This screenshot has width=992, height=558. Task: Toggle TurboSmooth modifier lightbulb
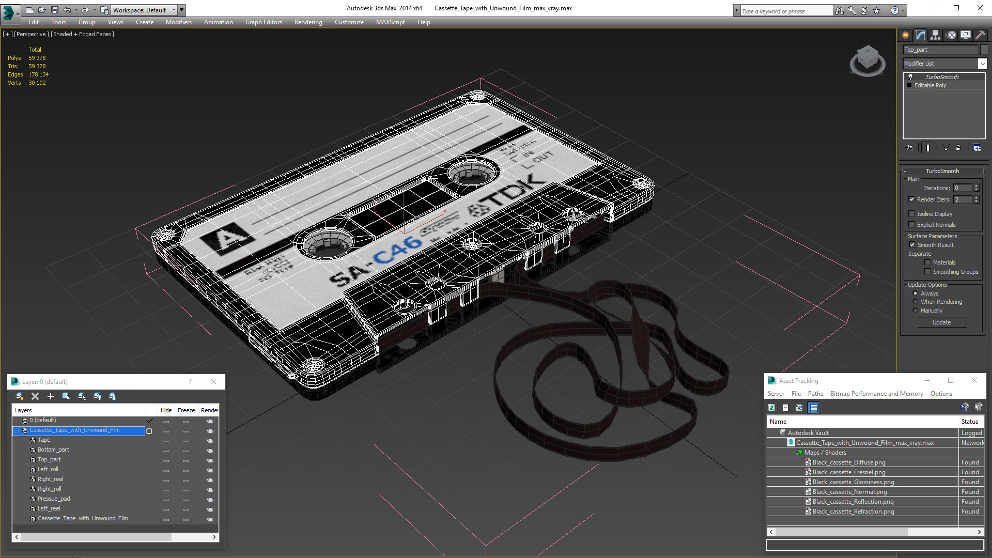pos(910,76)
